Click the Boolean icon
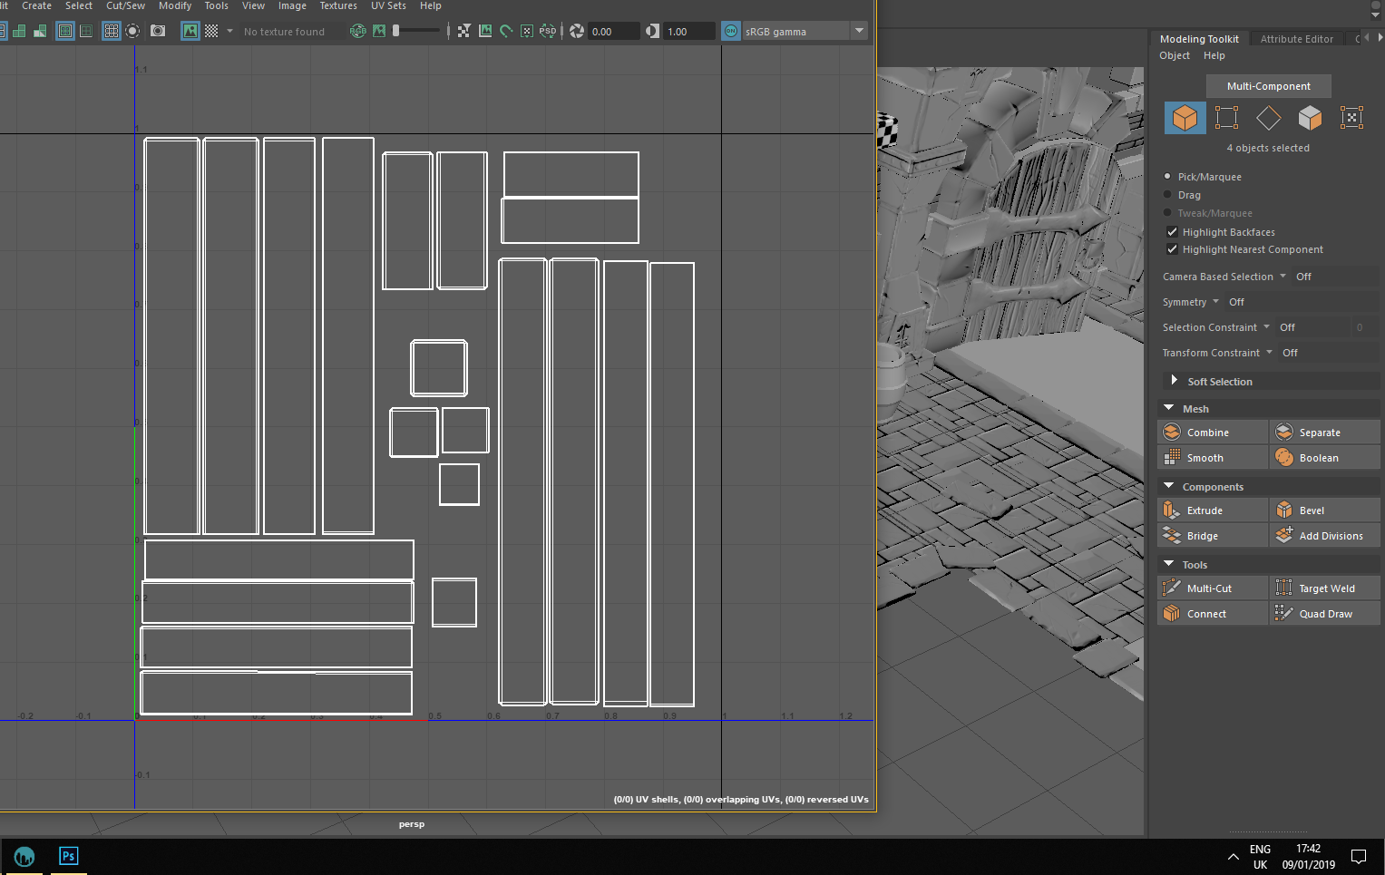1385x875 pixels. click(1284, 458)
